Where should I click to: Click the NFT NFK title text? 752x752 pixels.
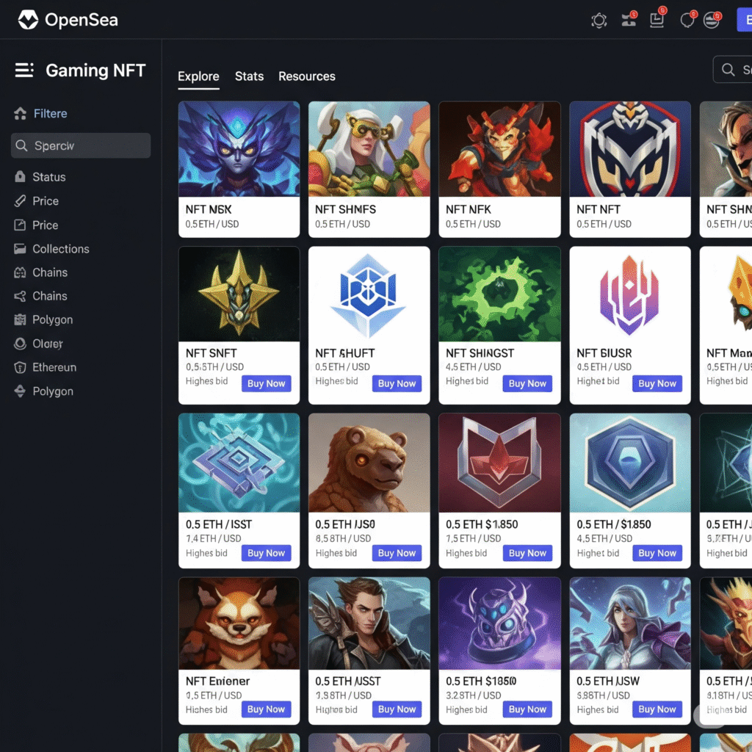click(468, 209)
